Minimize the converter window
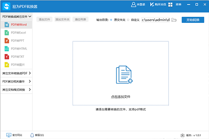Screen dimensions: 209x139 188,5
